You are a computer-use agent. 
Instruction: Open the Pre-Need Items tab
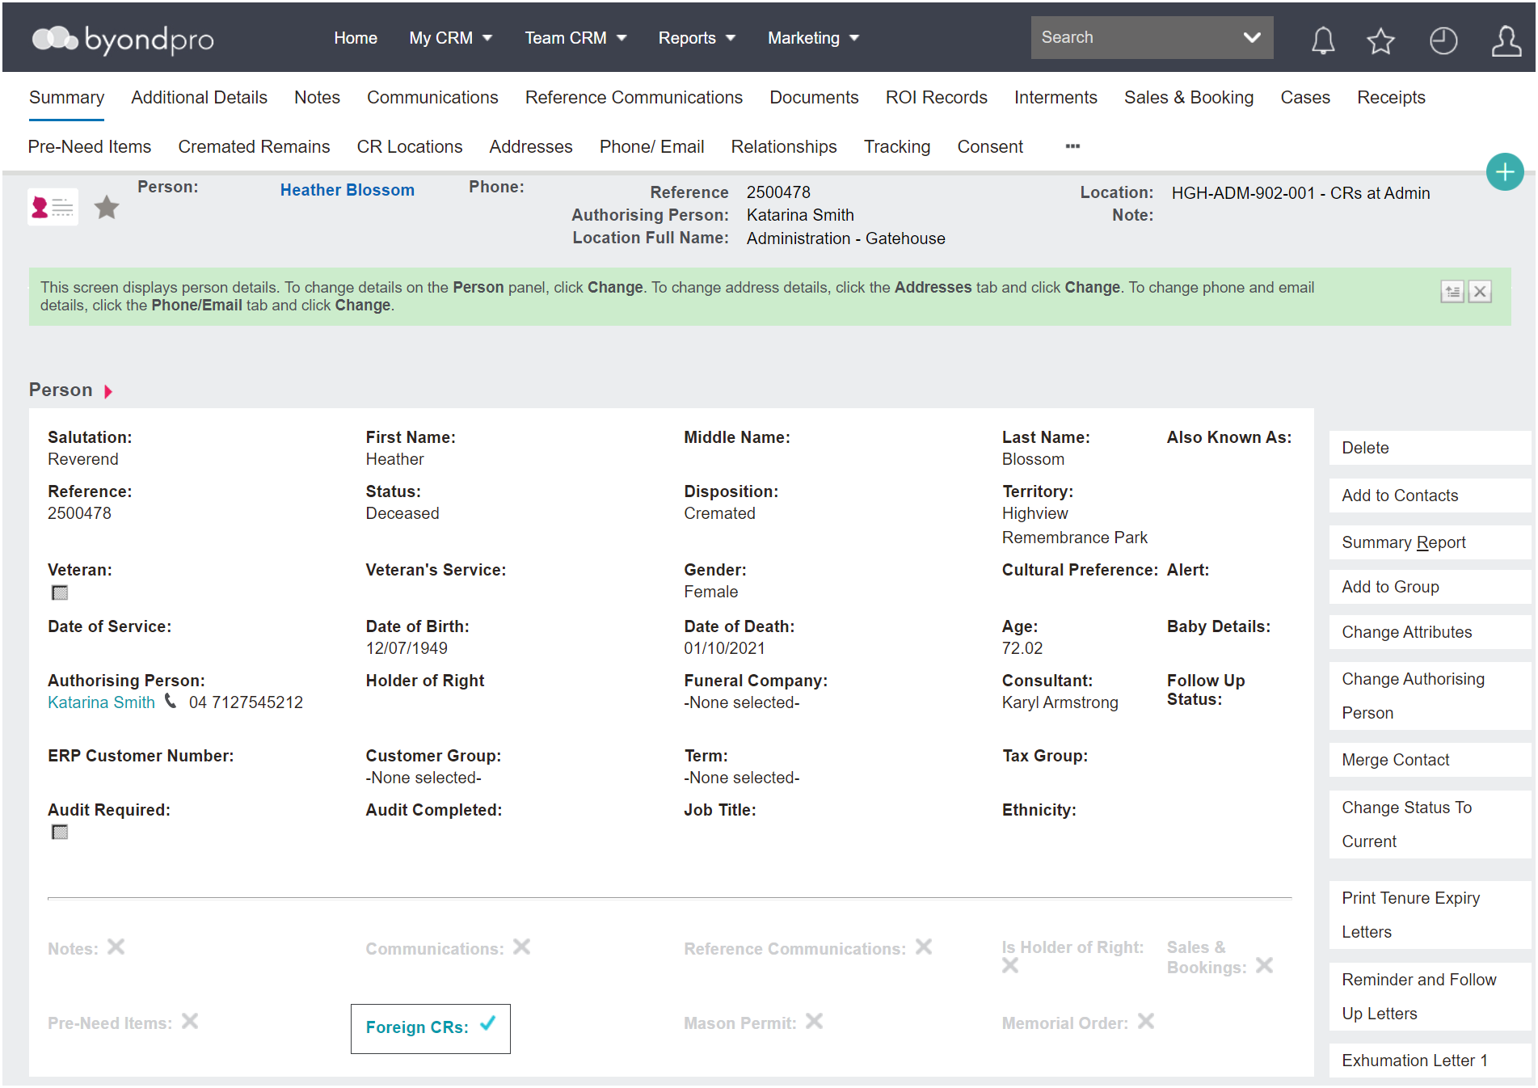click(90, 146)
